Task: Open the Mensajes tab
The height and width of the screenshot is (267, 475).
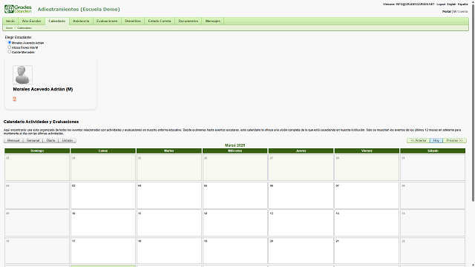Action: click(x=213, y=21)
